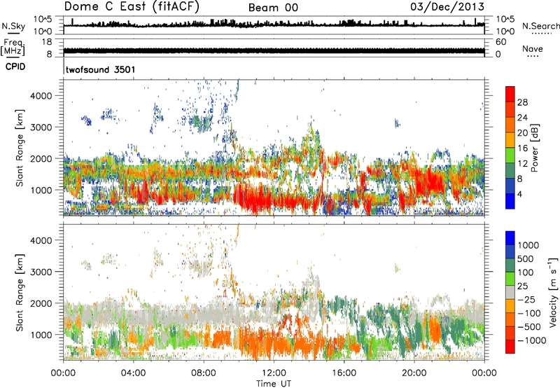Click the '60' tick on the Nave axis

(x=500, y=42)
